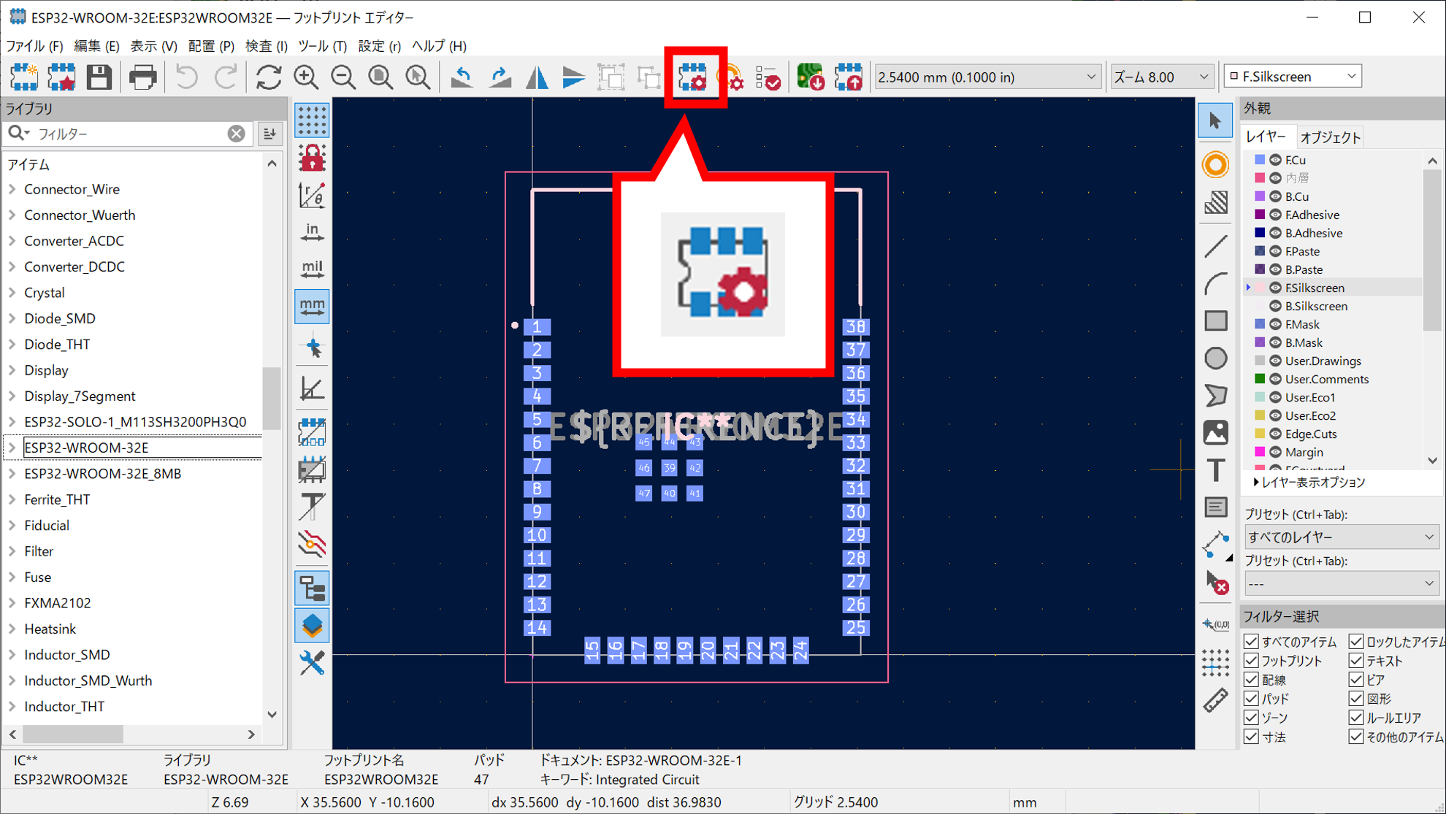1446x814 pixels.
Task: Select the Add Text tool
Action: click(1215, 470)
